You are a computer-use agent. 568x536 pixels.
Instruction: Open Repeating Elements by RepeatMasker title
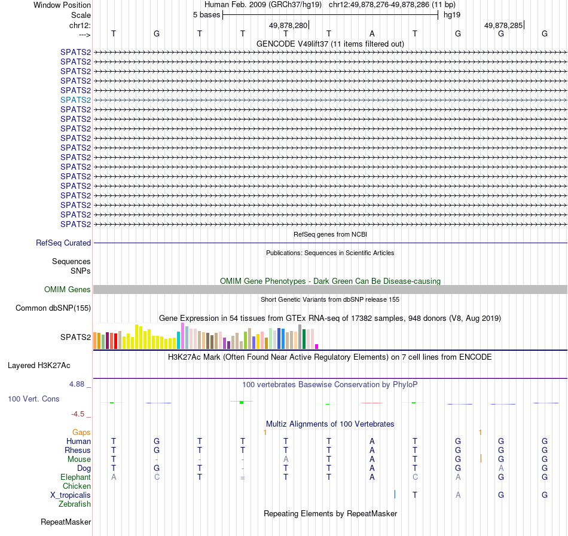[330, 513]
